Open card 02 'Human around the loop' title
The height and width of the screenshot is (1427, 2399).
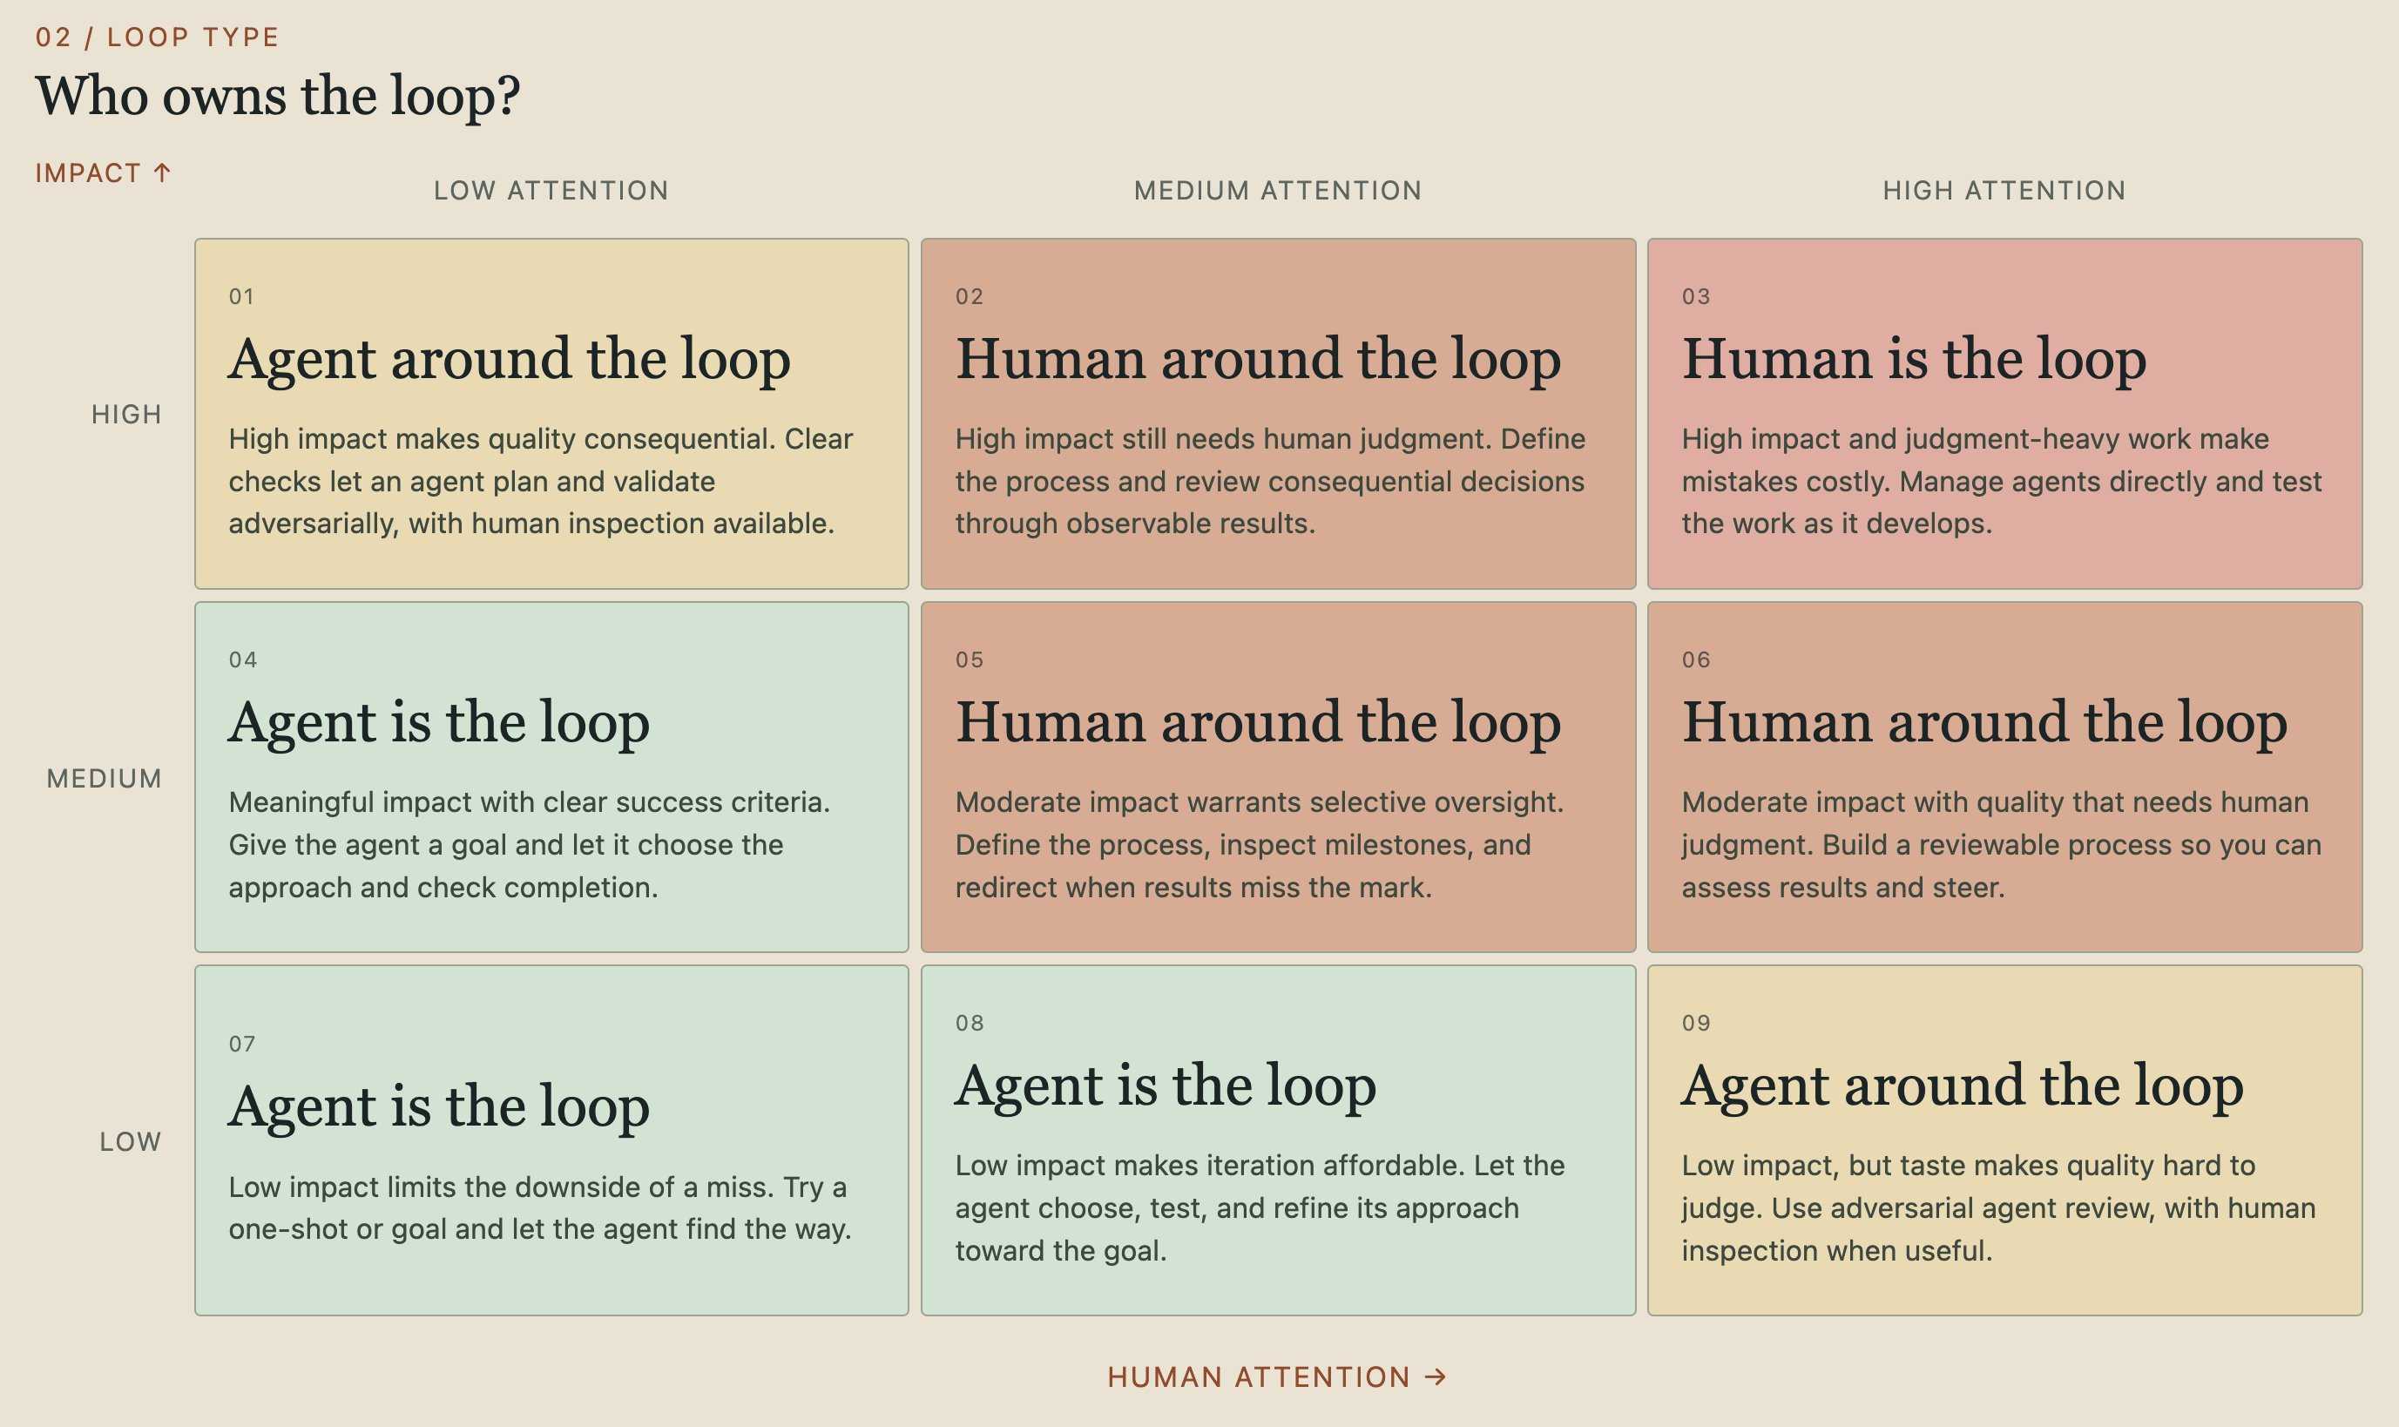(x=1258, y=360)
